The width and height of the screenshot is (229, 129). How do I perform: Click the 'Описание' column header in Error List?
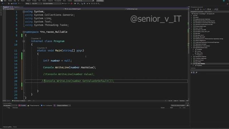point(15,108)
